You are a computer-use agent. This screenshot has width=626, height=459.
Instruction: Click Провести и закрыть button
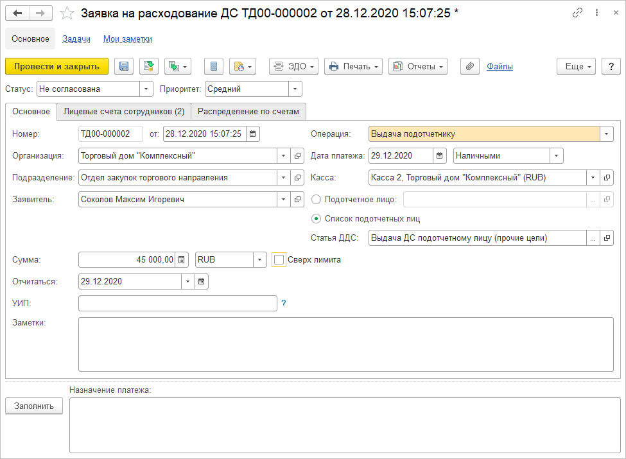57,66
